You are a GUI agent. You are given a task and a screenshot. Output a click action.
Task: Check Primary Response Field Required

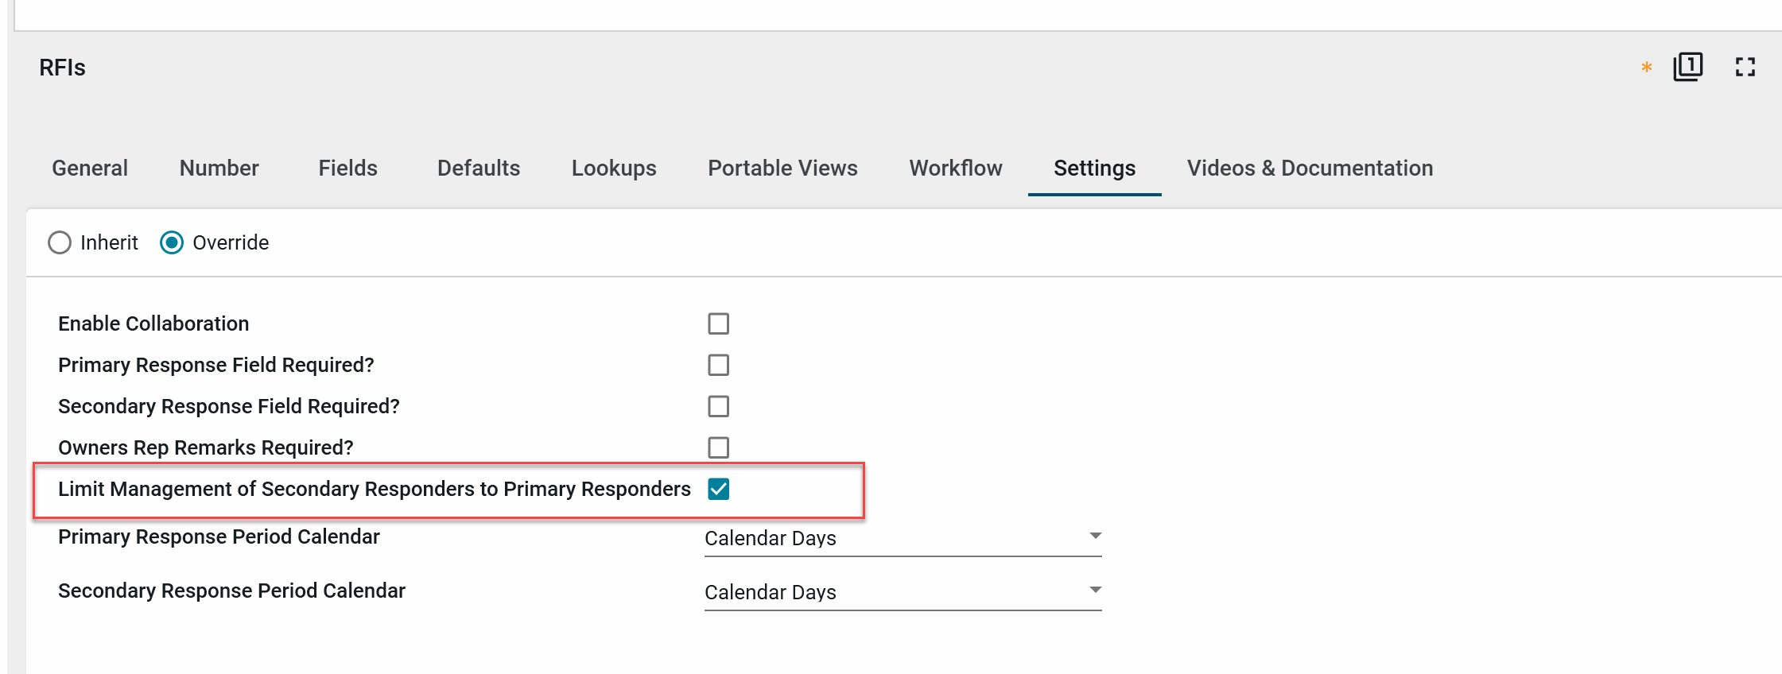pos(718,365)
